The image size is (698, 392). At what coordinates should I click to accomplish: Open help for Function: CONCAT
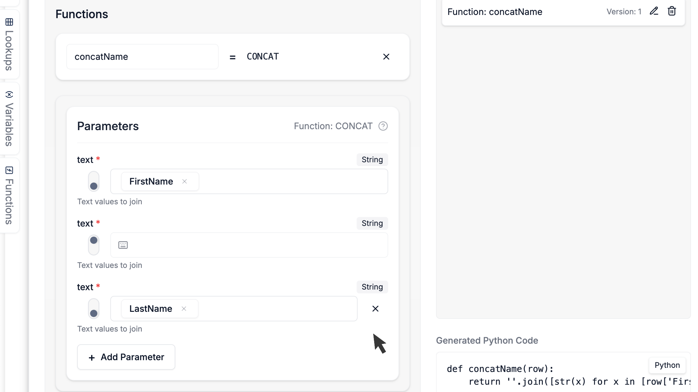point(383,126)
